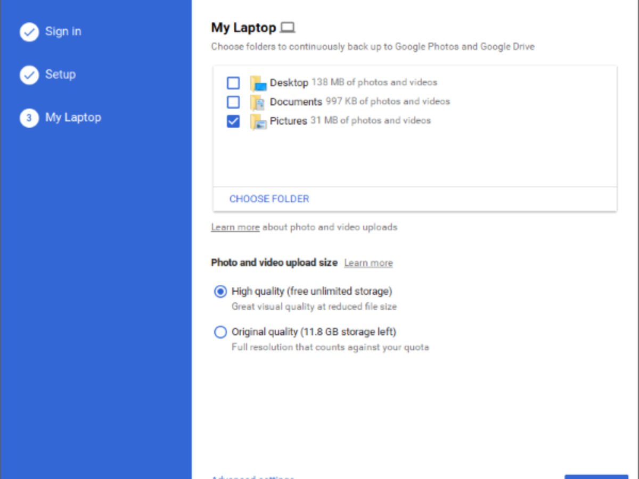The image size is (639, 479).
Task: Enable the Documents folder checkbox
Action: tap(233, 102)
